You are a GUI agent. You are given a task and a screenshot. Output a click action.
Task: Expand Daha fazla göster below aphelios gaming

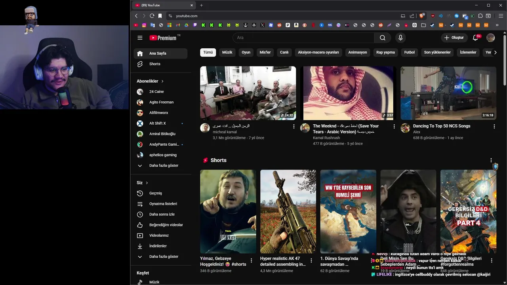pos(160,165)
